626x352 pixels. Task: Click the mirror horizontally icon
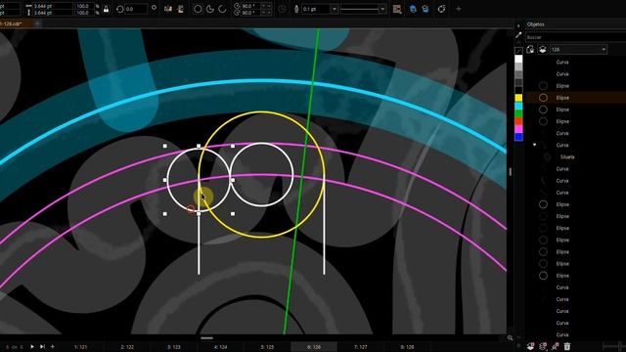click(168, 9)
